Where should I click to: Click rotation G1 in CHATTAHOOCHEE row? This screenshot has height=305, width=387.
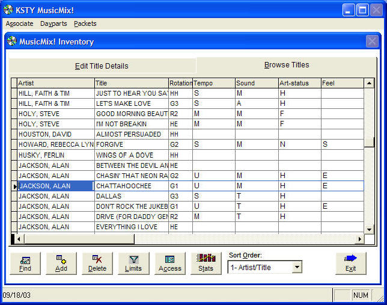[181, 186]
